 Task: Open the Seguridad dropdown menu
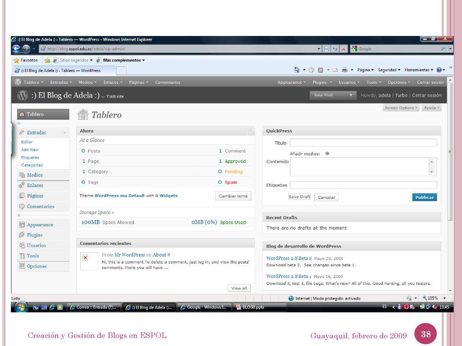[389, 70]
